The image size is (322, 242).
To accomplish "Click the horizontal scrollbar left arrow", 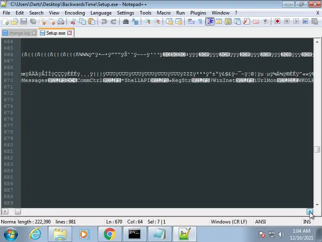I will pos(5,211).
